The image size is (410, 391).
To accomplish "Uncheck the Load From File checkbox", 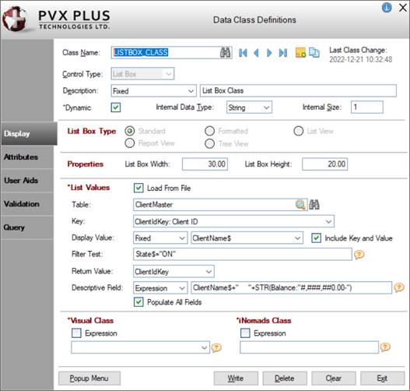I will (x=138, y=188).
